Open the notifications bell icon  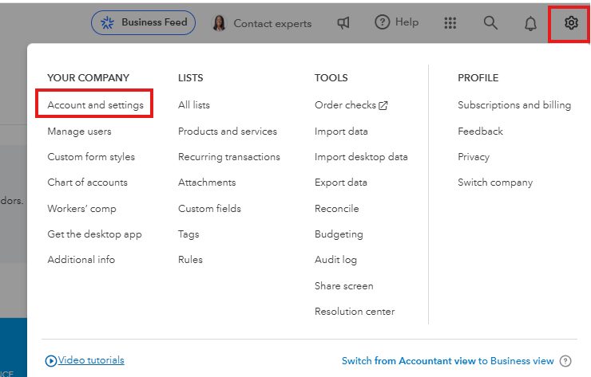[530, 23]
